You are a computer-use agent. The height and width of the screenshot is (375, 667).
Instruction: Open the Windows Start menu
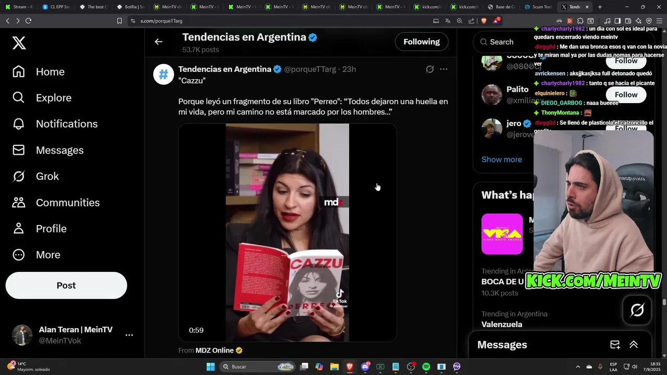[211, 367]
